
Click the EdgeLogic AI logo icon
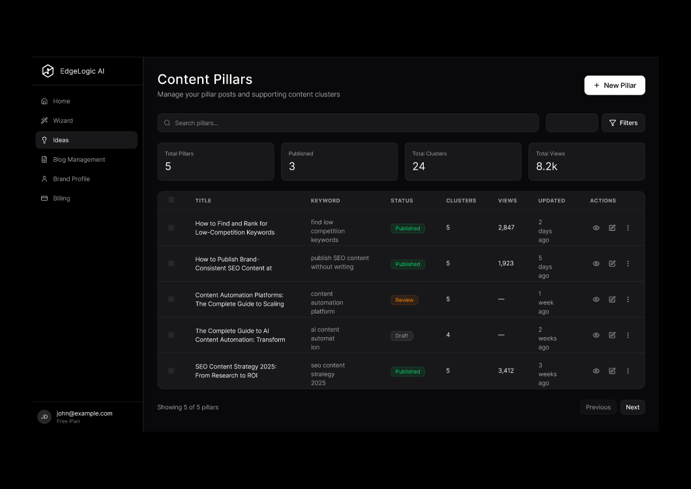48,70
